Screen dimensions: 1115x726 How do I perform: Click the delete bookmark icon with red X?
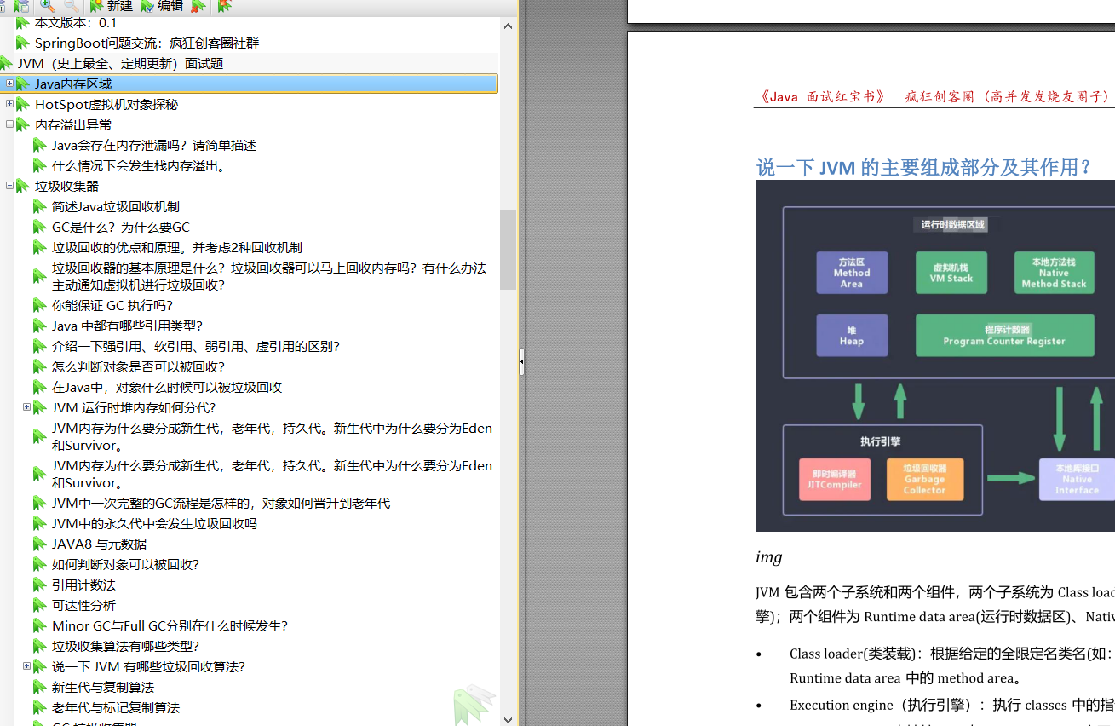click(198, 5)
